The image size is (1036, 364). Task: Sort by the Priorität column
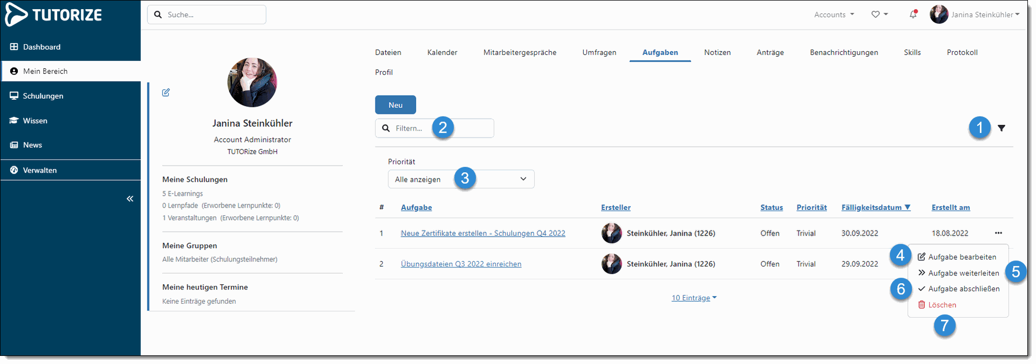812,208
